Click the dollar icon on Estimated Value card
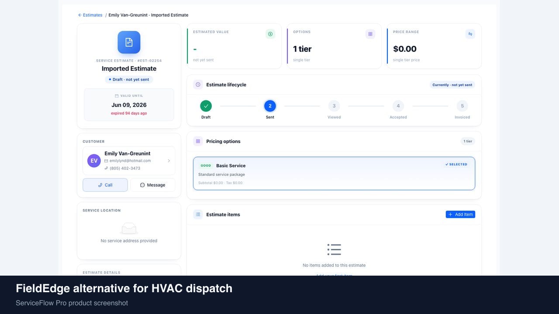 point(270,34)
